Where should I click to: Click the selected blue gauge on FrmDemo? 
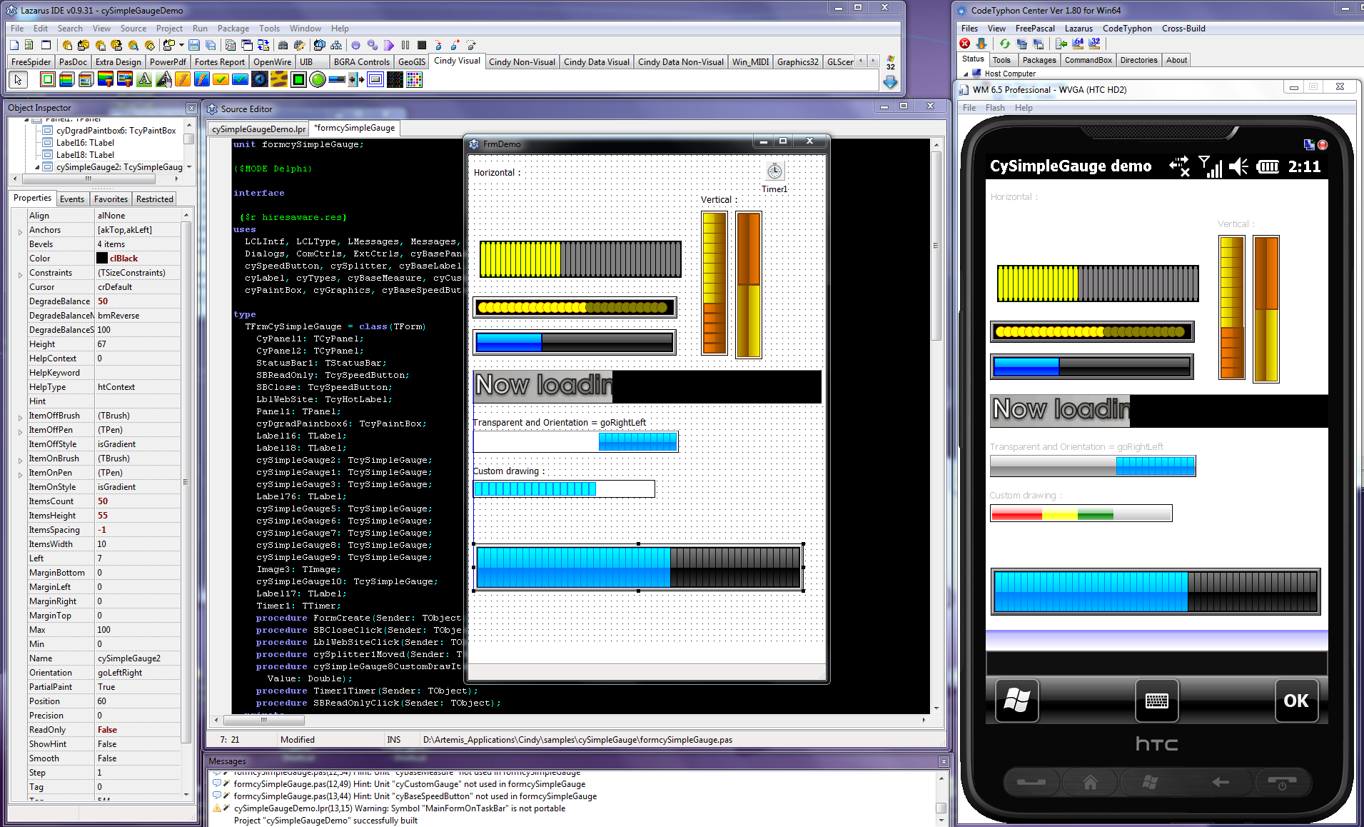point(638,567)
